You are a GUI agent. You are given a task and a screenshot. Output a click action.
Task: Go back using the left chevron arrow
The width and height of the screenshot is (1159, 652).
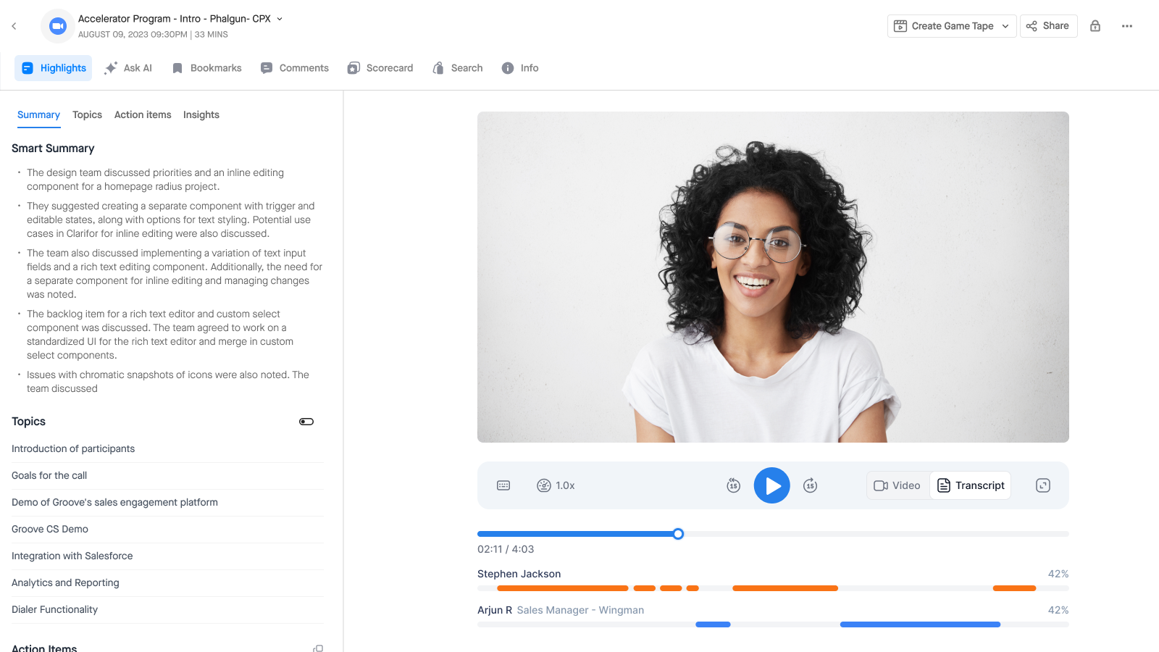click(x=14, y=26)
